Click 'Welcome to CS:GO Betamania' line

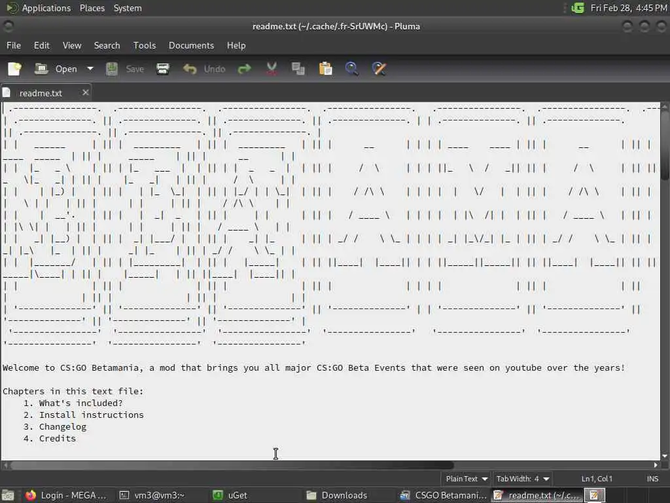pyautogui.click(x=313, y=367)
